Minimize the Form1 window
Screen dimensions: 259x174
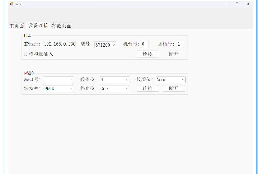pyautogui.click(x=226, y=4)
